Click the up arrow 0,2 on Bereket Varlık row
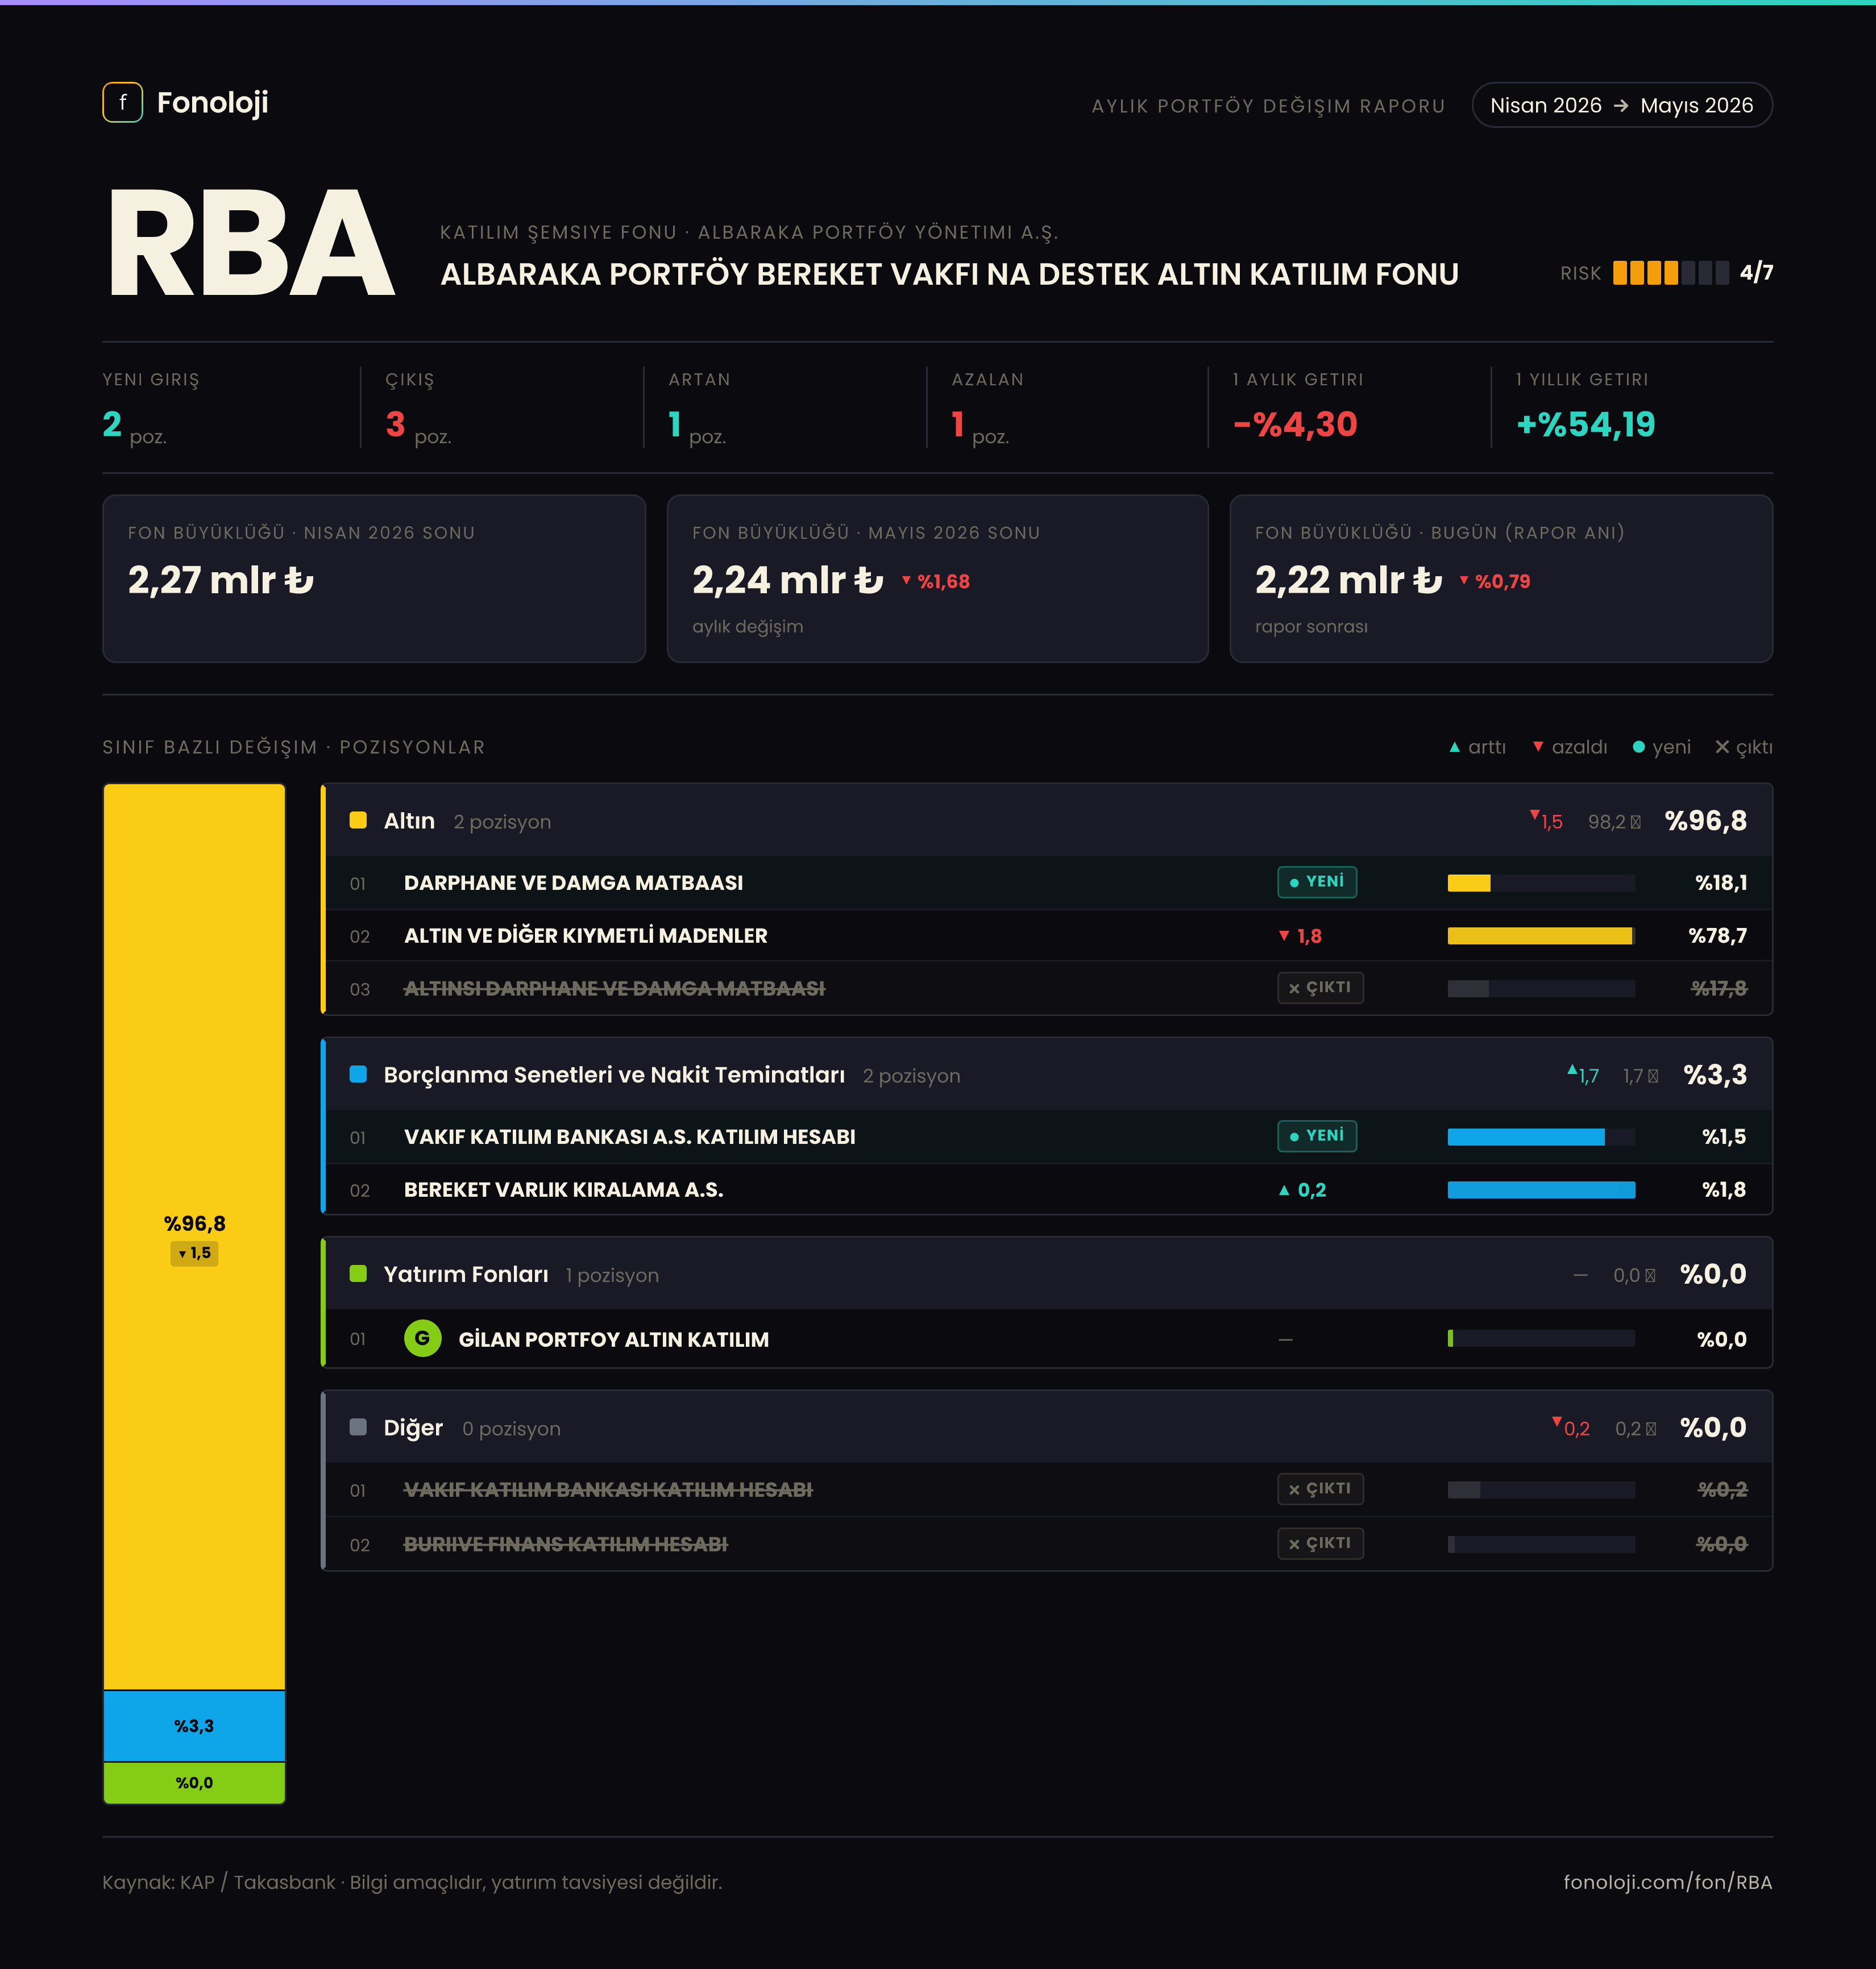 (1302, 1189)
